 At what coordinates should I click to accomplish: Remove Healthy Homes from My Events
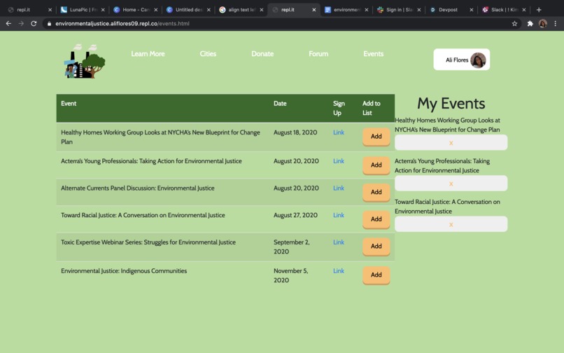tap(451, 143)
